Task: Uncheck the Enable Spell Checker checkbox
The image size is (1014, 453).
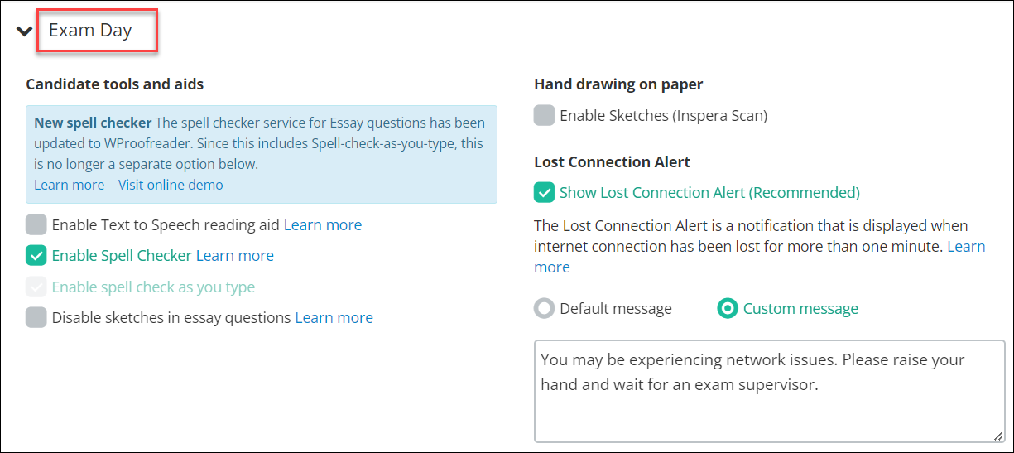Action: click(36, 256)
